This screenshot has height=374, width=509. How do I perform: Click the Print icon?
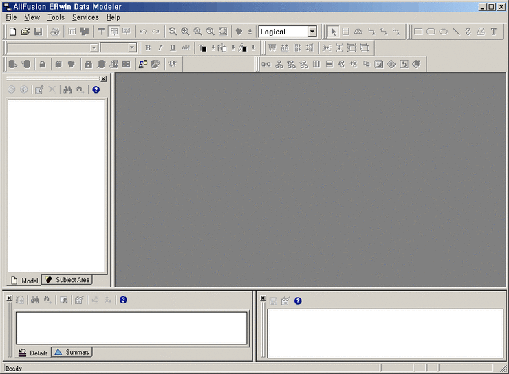click(x=55, y=32)
